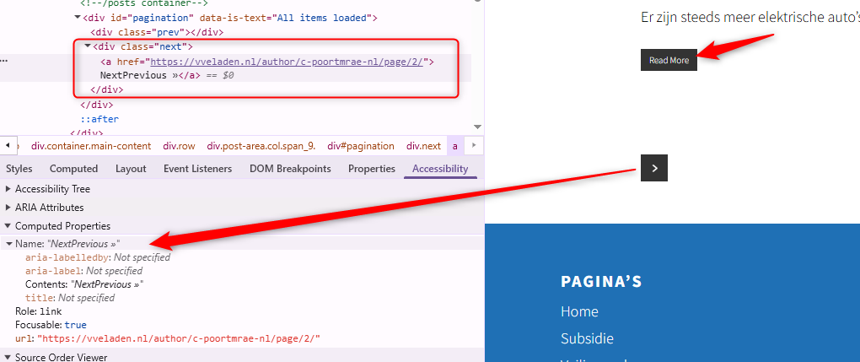The width and height of the screenshot is (860, 362).
Task: Select div#pagination in the breadcrumb
Action: (x=361, y=146)
